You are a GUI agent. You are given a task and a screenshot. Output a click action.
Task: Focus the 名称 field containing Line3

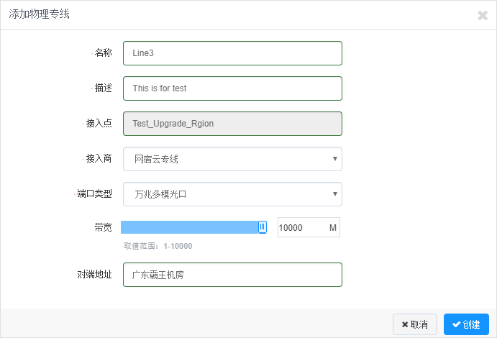[232, 53]
